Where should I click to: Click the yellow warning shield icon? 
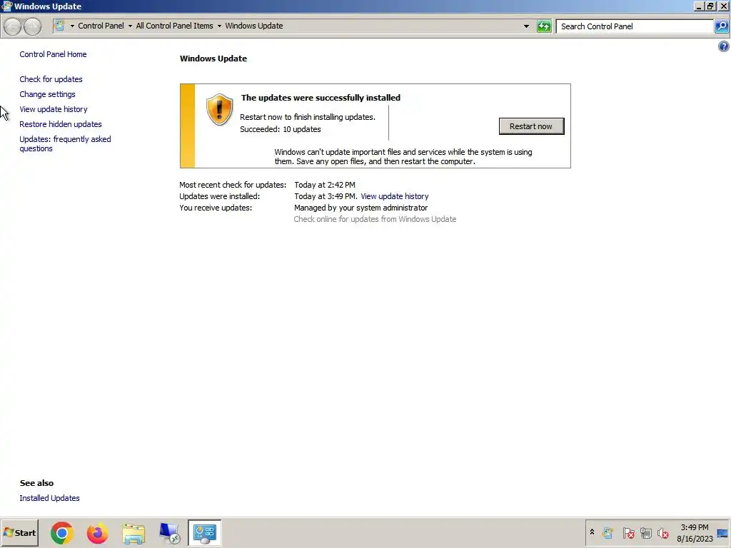pyautogui.click(x=220, y=109)
